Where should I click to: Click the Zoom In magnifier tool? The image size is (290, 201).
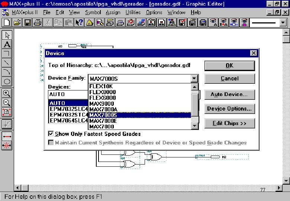pyautogui.click(x=7, y=93)
